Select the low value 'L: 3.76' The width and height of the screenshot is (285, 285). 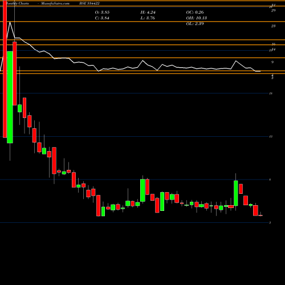pyautogui.click(x=148, y=18)
